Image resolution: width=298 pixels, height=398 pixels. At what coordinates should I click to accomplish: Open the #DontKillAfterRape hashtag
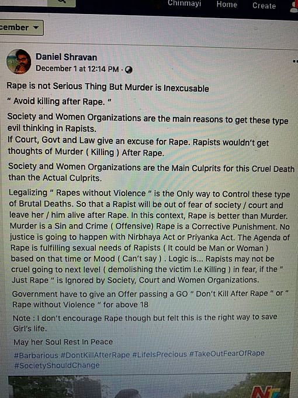click(x=95, y=355)
